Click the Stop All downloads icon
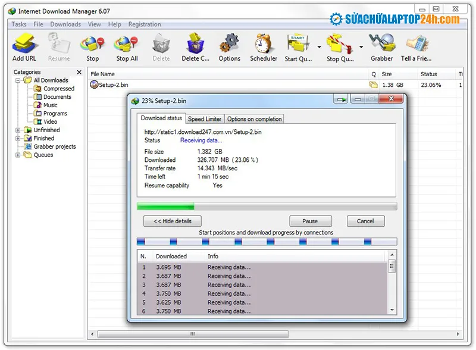 (127, 43)
